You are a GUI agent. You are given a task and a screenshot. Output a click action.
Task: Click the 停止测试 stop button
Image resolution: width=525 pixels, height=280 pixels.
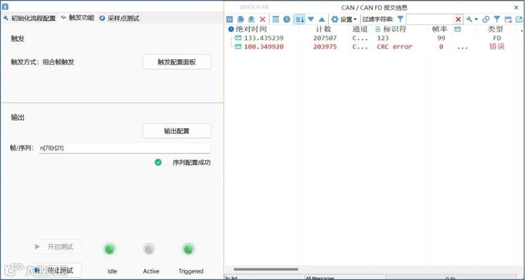tap(57, 270)
